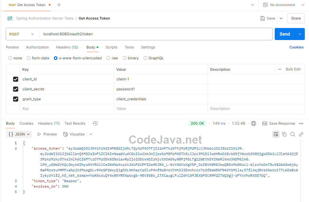Open tab list chevron in tab bar
The width and height of the screenshot is (309, 202).
(x=252, y=5)
